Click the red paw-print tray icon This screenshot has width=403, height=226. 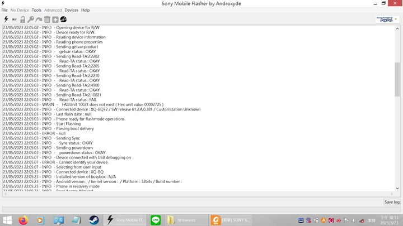coord(339,220)
